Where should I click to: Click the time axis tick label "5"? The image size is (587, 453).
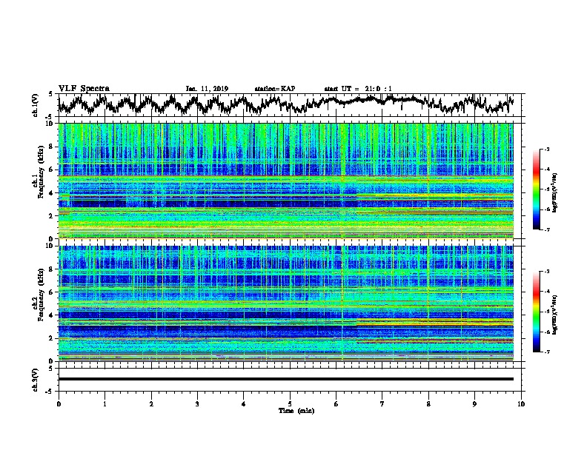[290, 403]
